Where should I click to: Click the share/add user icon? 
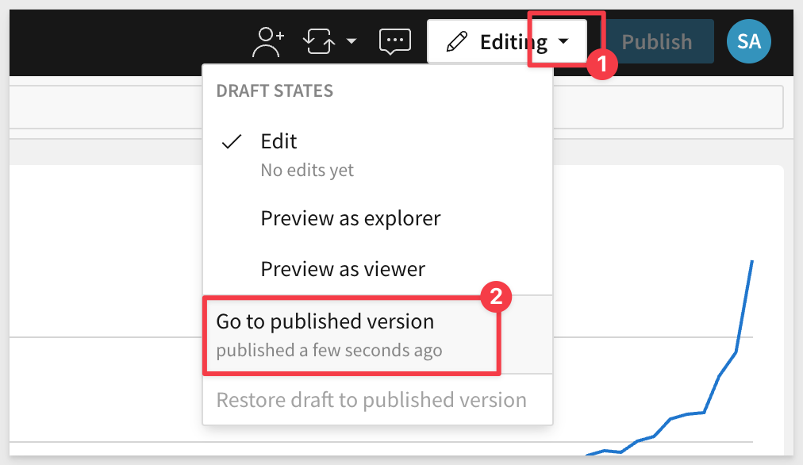click(268, 42)
